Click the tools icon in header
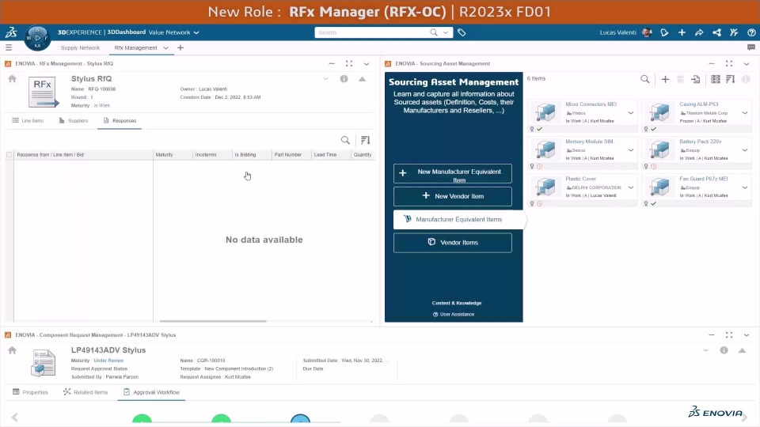The height and width of the screenshot is (427, 760). click(734, 32)
